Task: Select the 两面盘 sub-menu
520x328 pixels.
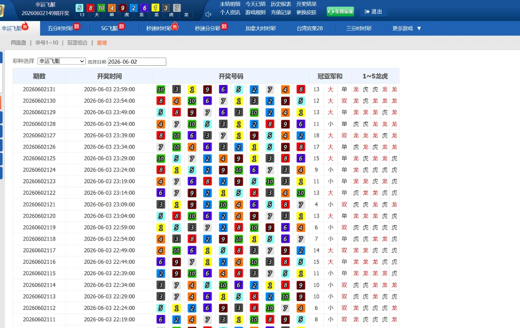Action: [x=19, y=42]
